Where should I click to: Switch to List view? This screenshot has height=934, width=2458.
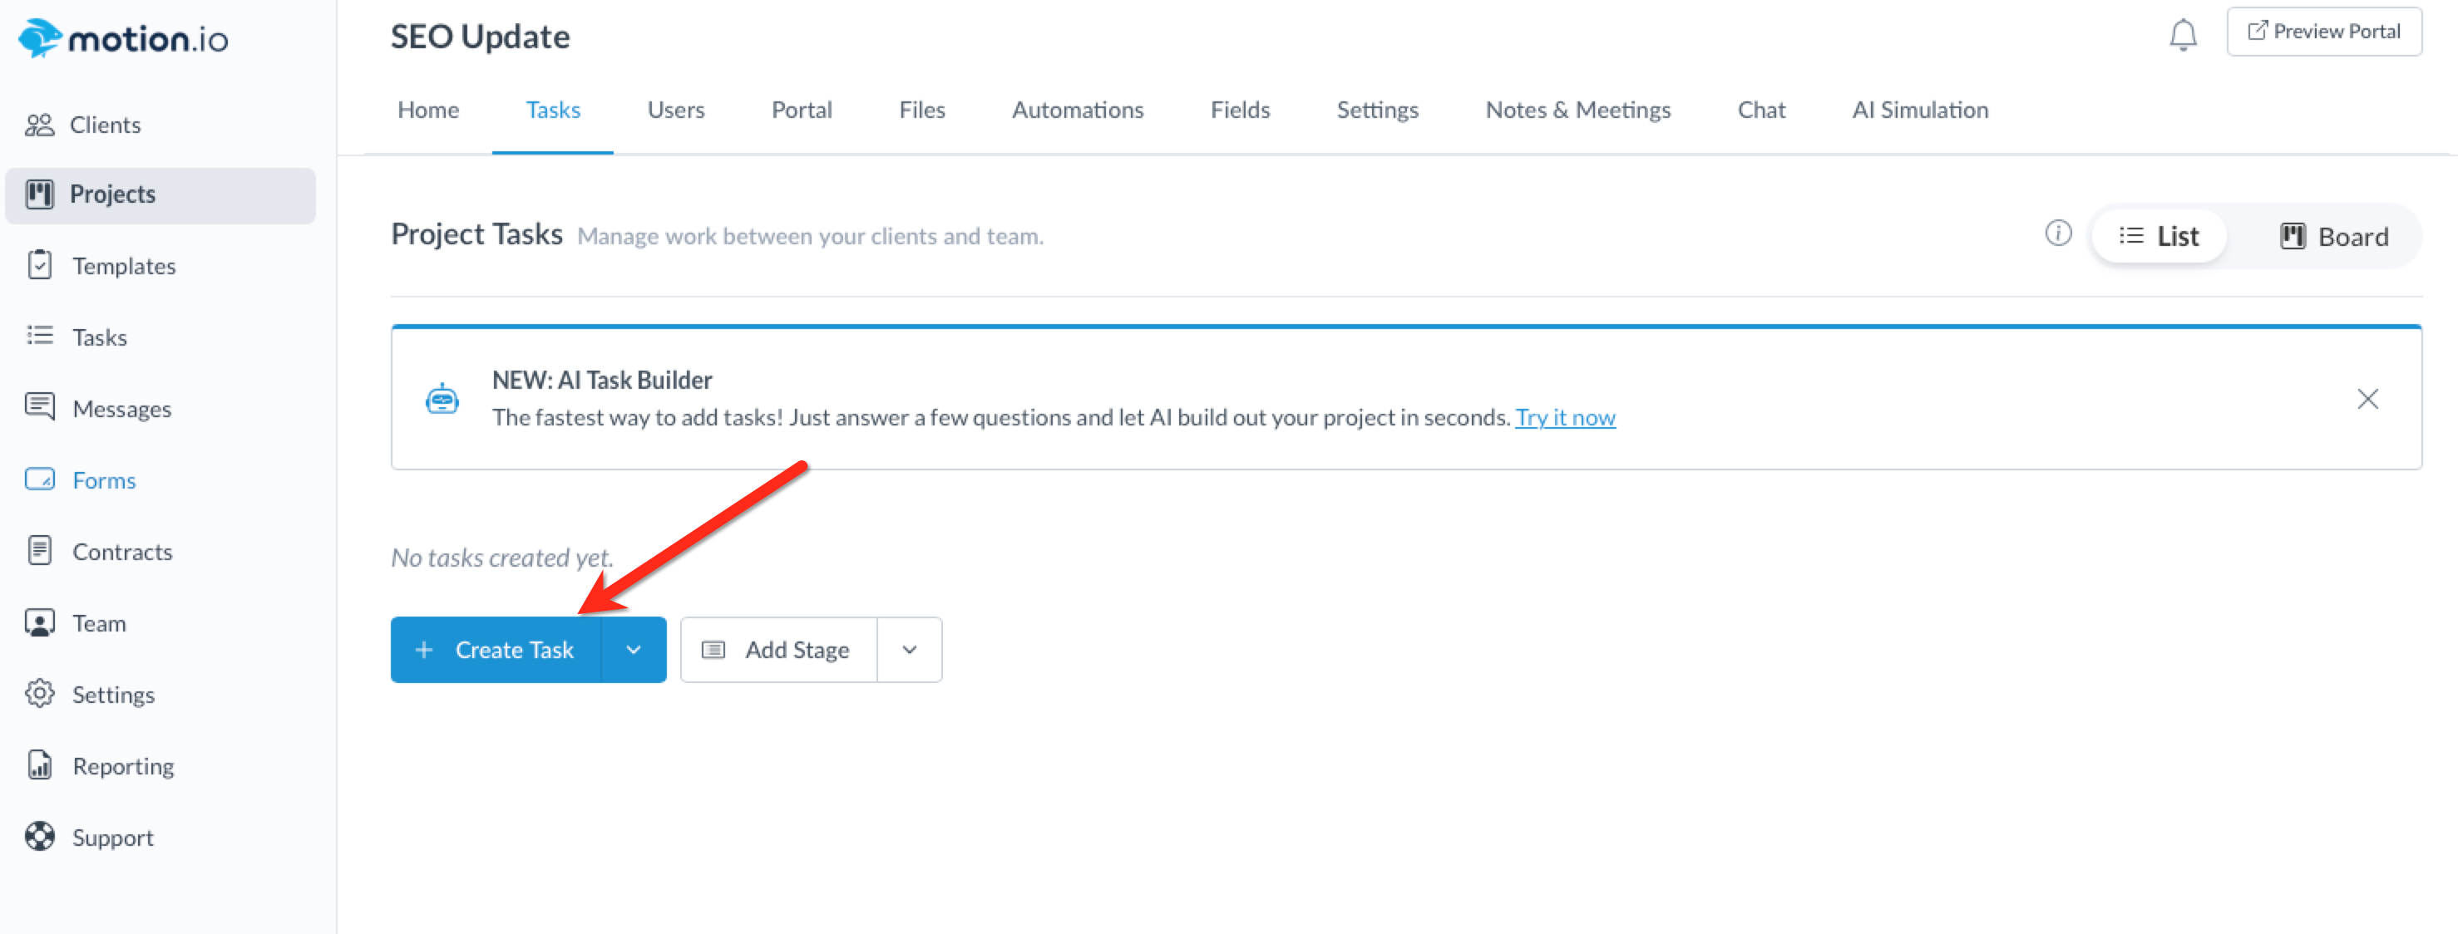coord(2159,236)
